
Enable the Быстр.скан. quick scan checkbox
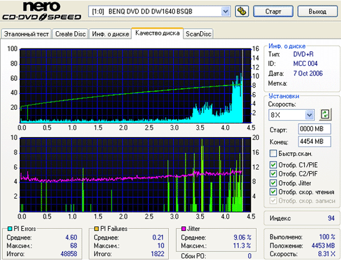point(273,154)
